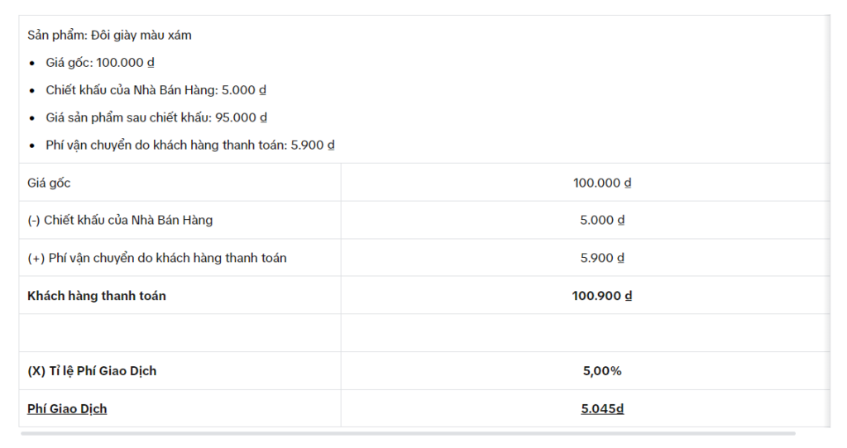This screenshot has height=448, width=847.
Task: Click the empty right cell below the 100.900 đ total
Action: 585,333
